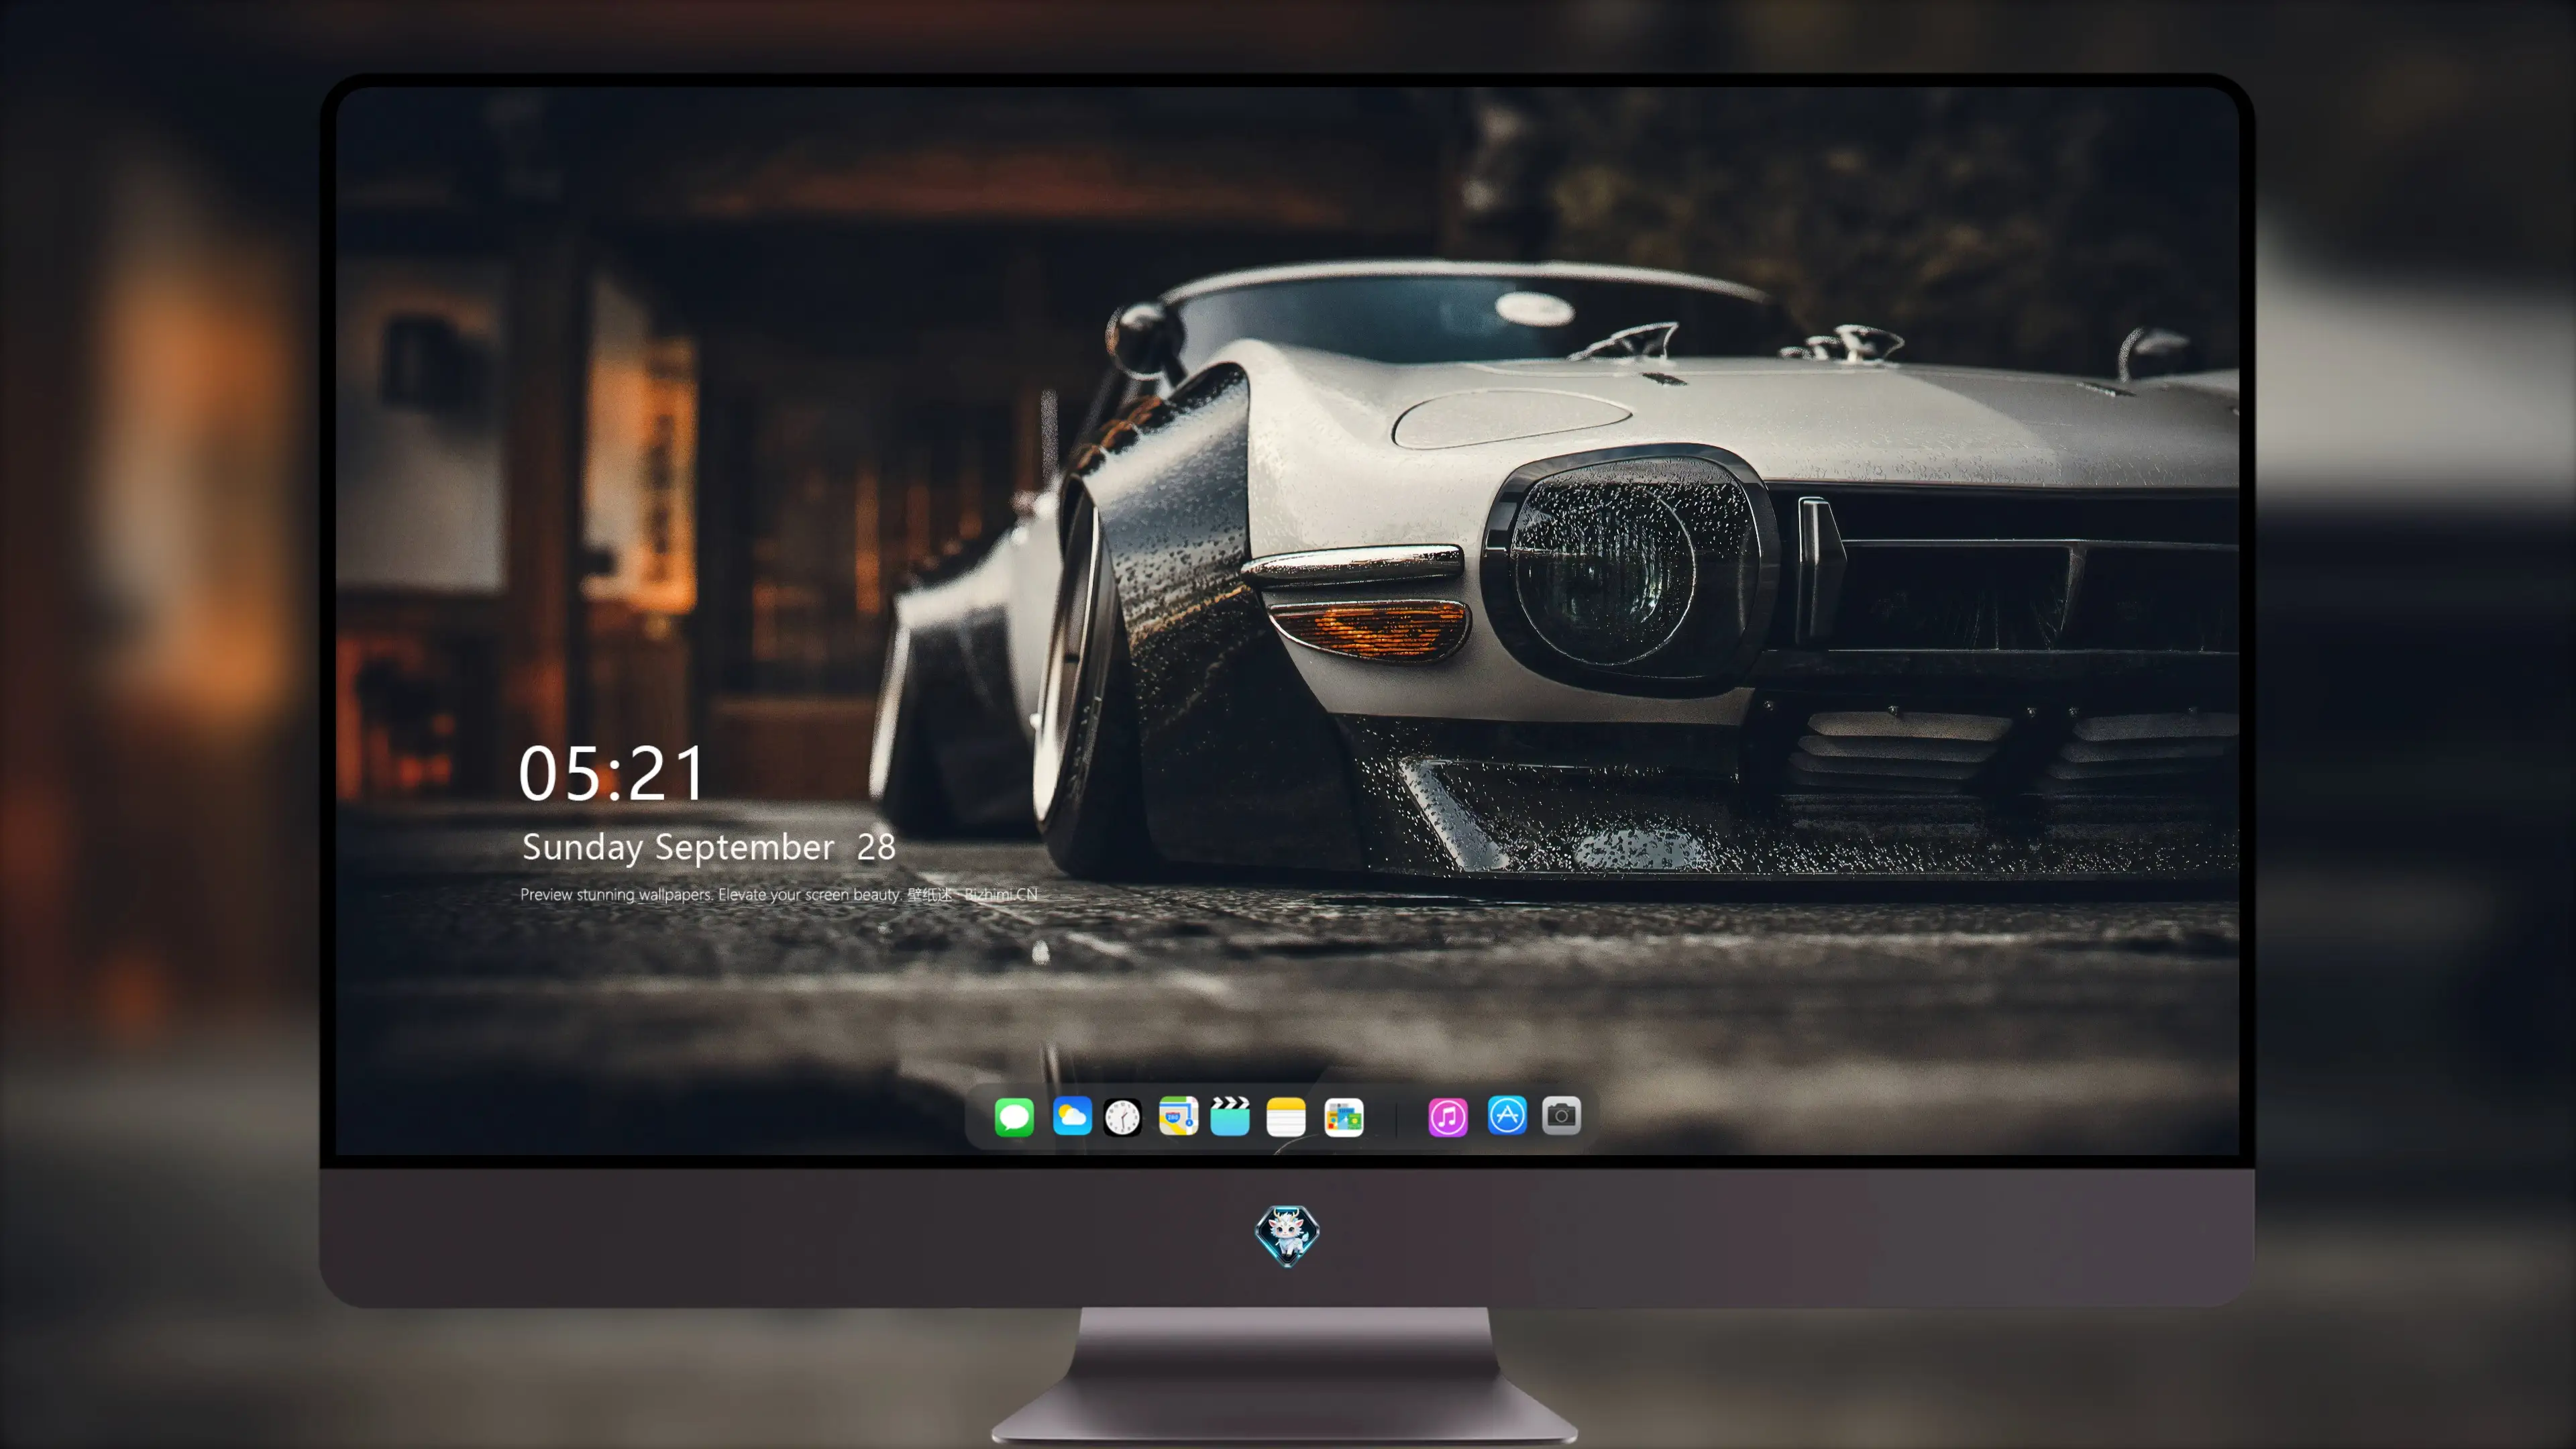
Task: Launch the Videos clapperboard app
Action: 1230,1116
